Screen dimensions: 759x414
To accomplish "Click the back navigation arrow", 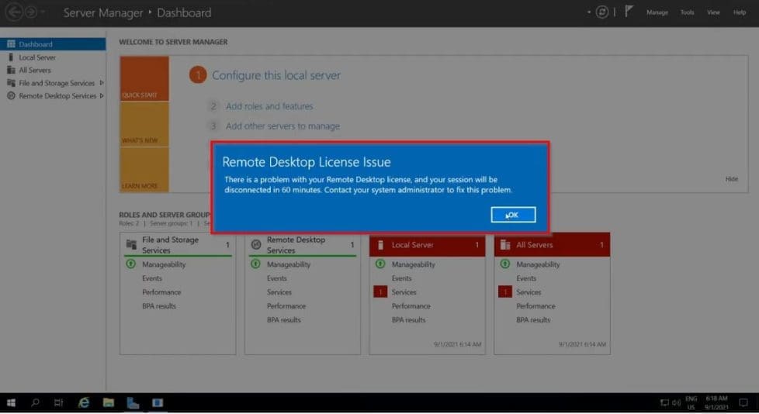I will coord(13,12).
